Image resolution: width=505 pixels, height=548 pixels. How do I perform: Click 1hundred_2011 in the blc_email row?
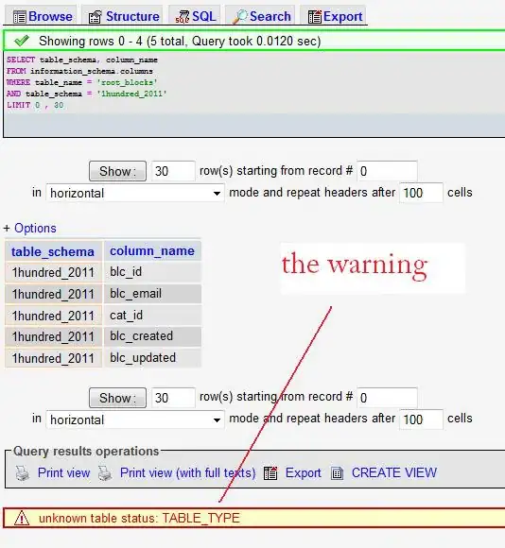point(53,294)
